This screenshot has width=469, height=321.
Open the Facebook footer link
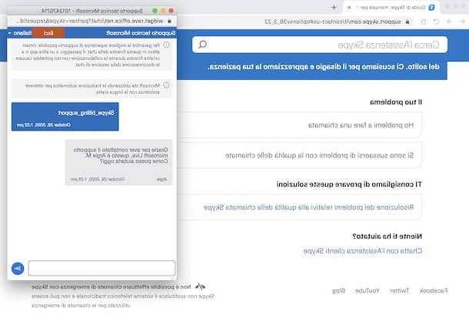click(434, 290)
